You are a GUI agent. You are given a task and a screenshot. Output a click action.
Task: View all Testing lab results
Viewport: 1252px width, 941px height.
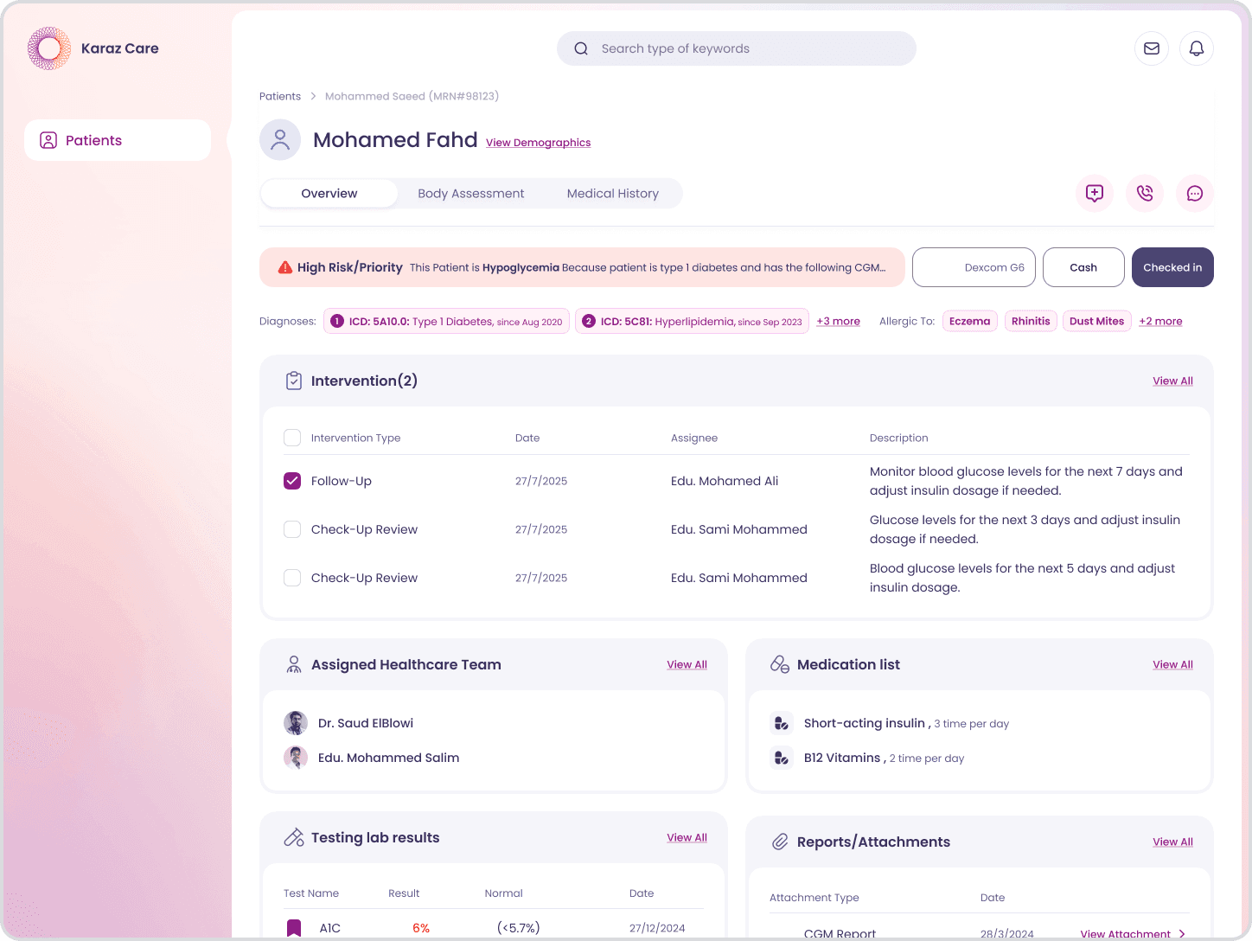(687, 837)
